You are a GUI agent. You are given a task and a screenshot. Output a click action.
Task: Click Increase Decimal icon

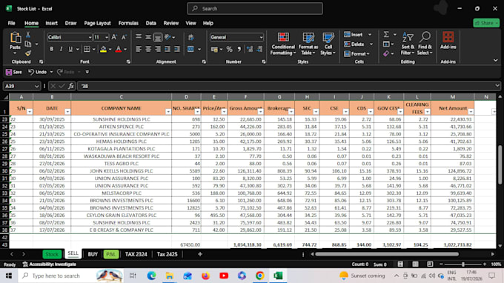pyautogui.click(x=250, y=49)
